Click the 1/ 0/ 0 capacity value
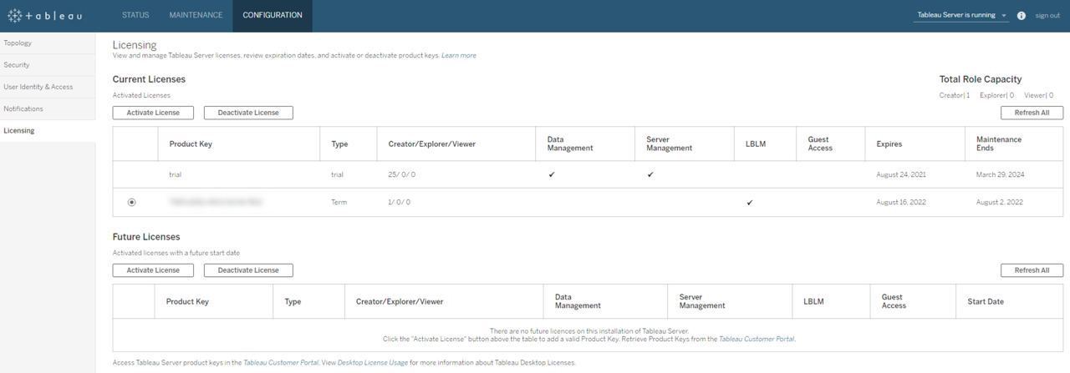This screenshot has height=373, width=1070. click(400, 202)
